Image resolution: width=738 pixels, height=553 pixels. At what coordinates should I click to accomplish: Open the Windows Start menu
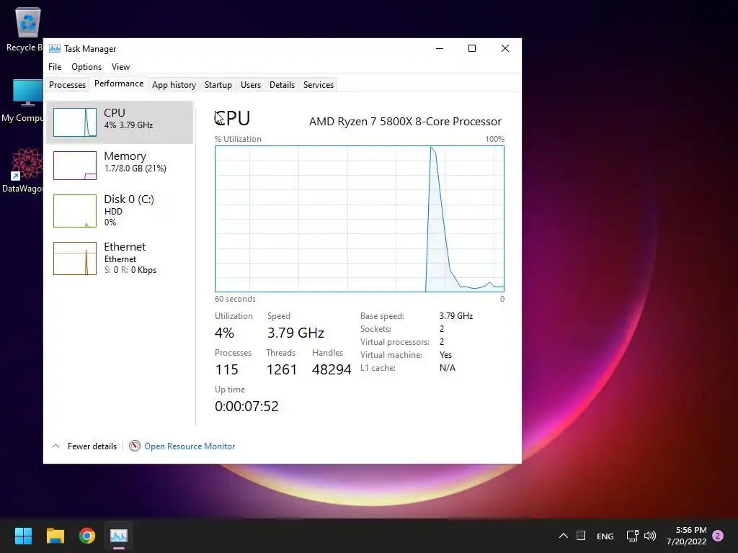pos(23,536)
